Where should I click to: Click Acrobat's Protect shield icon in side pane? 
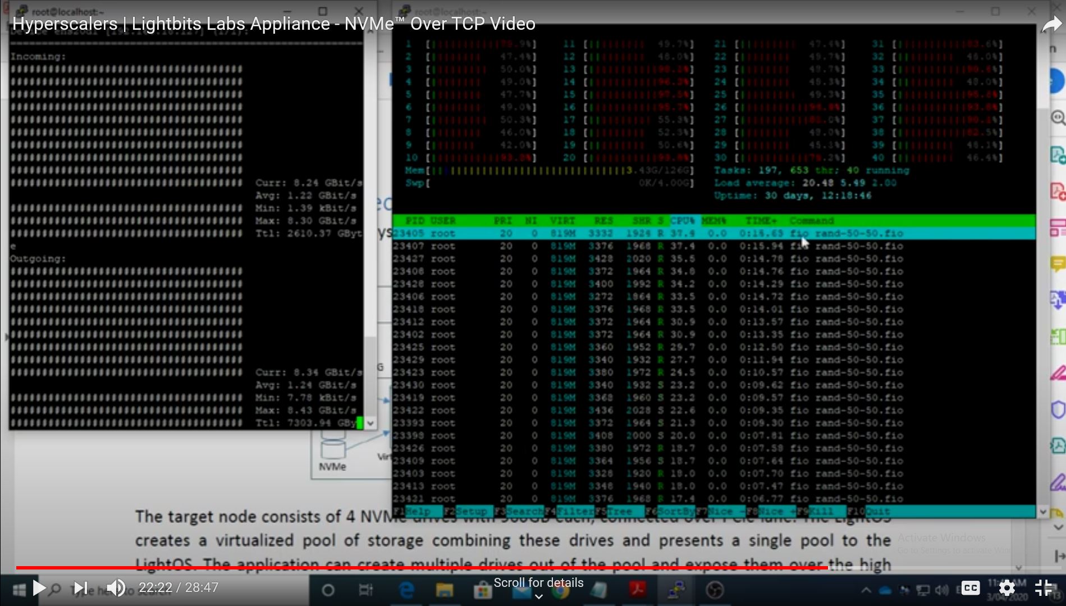[1058, 409]
